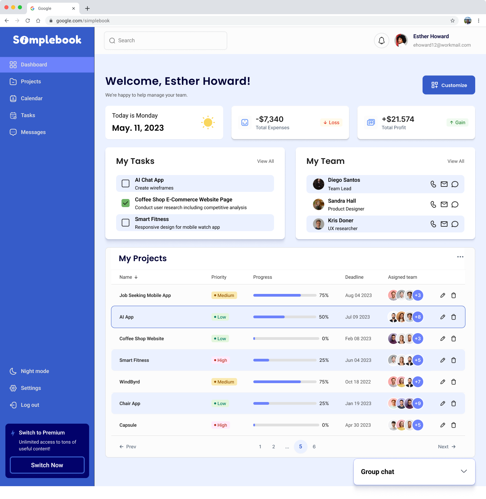The height and width of the screenshot is (499, 486).
Task: Log out from the sidebar
Action: pos(24,405)
